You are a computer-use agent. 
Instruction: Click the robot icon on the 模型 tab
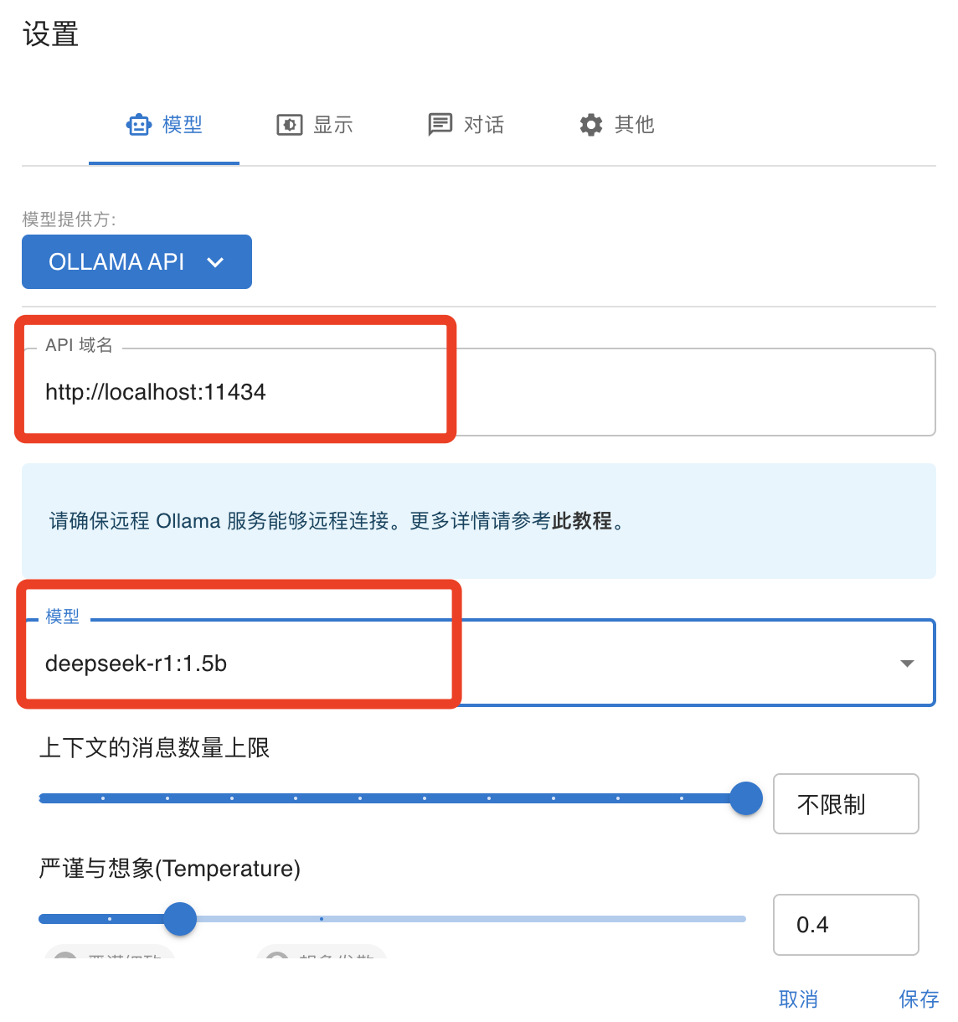click(x=139, y=125)
